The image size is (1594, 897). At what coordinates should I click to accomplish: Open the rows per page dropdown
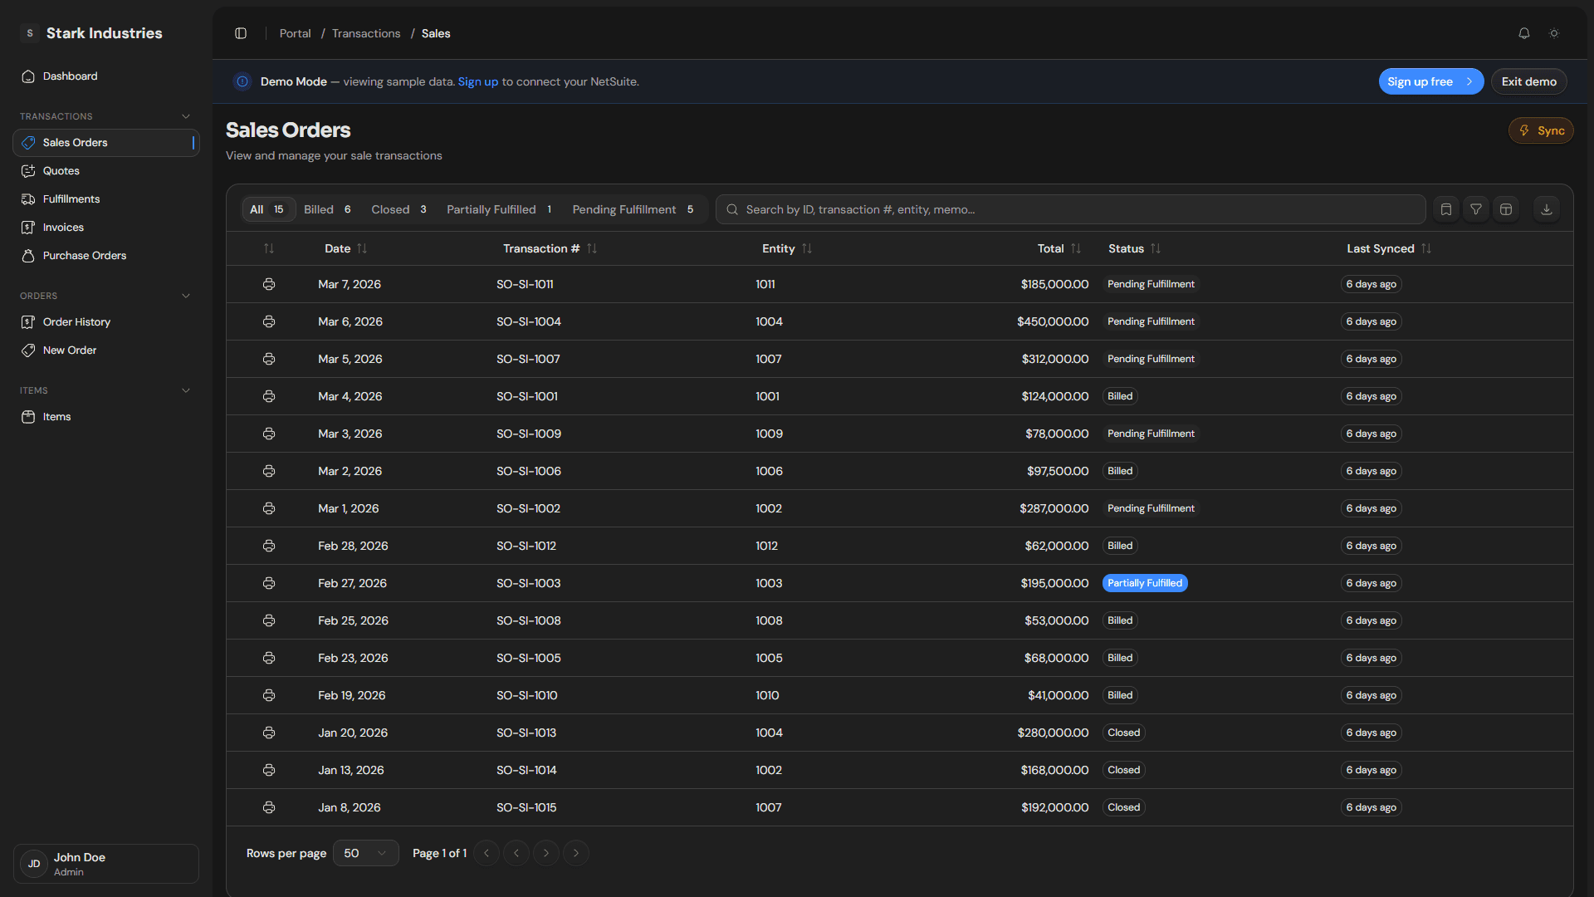[365, 853]
